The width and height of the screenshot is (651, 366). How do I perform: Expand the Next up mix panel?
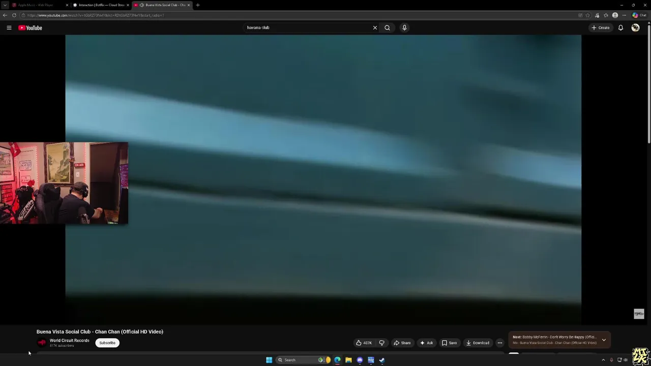[604, 340]
